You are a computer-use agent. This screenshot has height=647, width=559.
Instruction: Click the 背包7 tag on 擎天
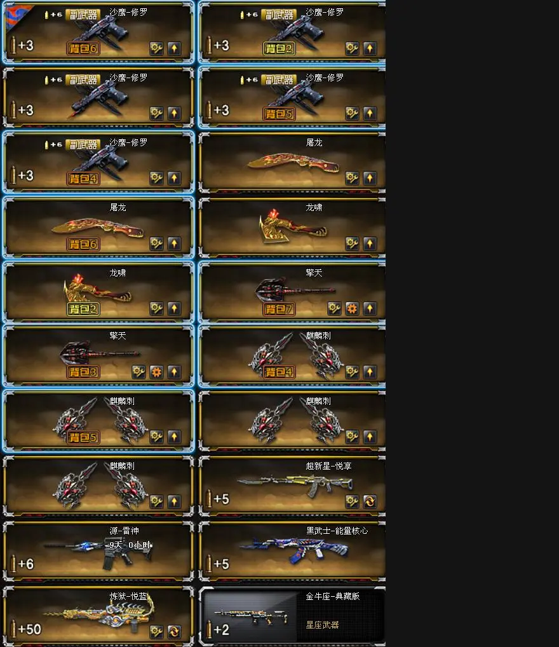(279, 309)
